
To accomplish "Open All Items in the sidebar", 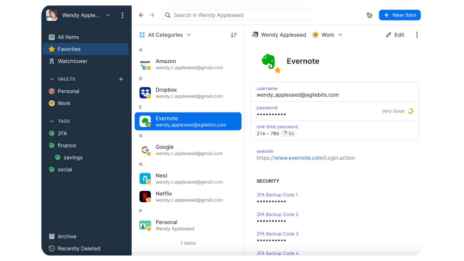I will click(86, 37).
